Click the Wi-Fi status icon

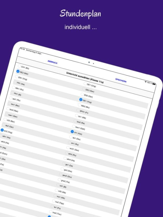click(146, 82)
